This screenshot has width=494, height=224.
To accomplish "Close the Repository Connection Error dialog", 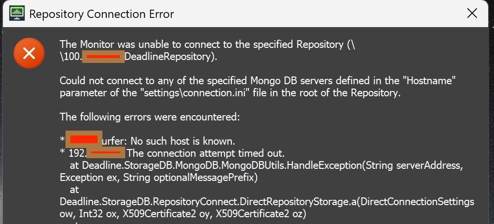I will [472, 14].
